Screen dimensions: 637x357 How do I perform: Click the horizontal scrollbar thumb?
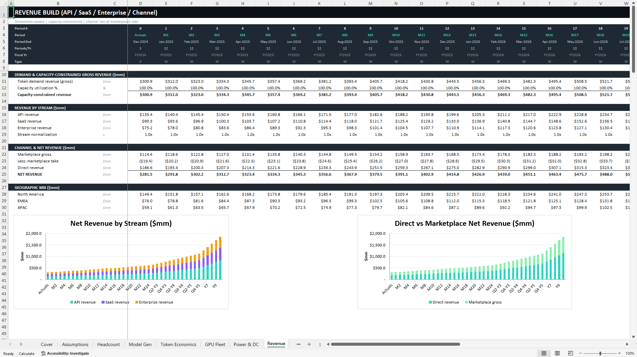click(395, 344)
